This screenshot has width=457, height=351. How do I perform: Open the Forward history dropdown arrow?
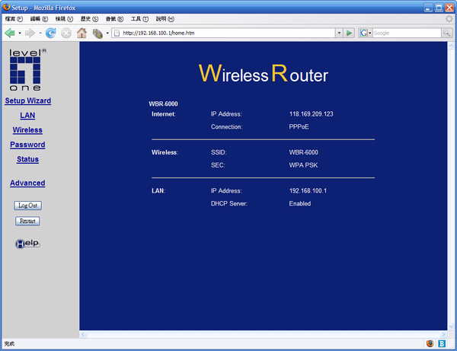[x=40, y=34]
